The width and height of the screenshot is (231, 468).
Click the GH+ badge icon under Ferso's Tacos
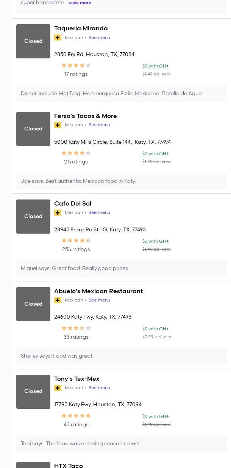58,125
